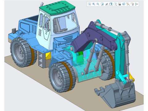Open the Display Style cube dropdown
This screenshot has width=148, height=111.
[x=111, y=4]
